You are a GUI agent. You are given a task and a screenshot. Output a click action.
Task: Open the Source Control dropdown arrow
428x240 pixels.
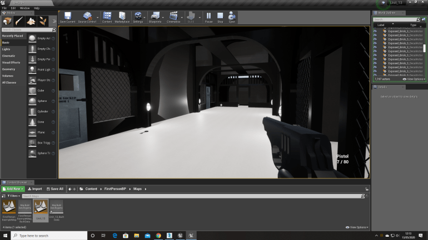coord(97,18)
